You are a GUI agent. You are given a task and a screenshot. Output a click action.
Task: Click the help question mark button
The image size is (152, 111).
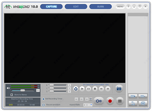[128, 7]
